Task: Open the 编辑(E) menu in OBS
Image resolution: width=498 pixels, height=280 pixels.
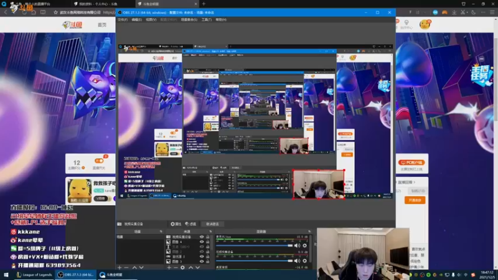Action: [136, 20]
